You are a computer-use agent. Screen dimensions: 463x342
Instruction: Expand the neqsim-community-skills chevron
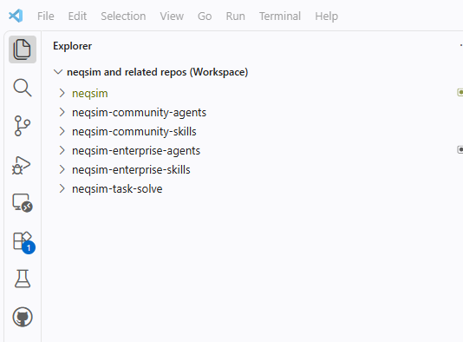(x=62, y=131)
